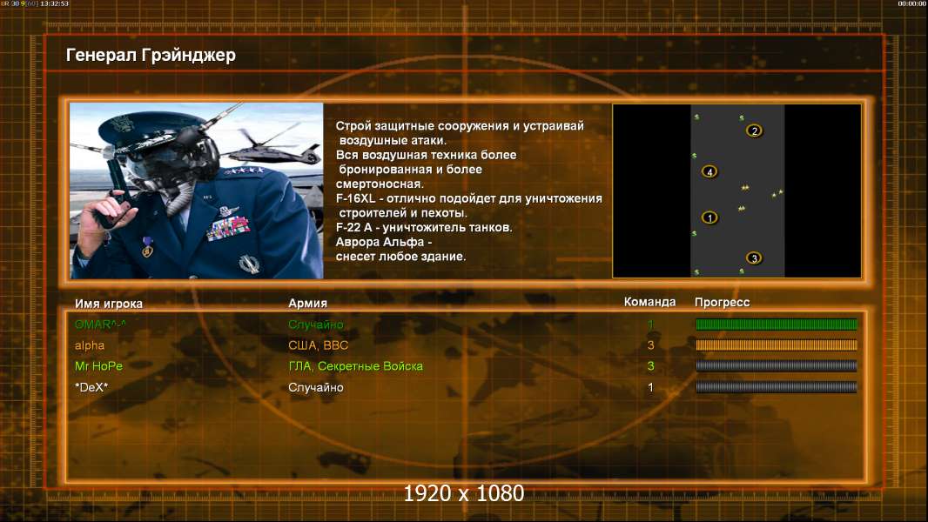Click the General Granger portrait image
Viewport: 928px width, 522px height.
(x=197, y=191)
